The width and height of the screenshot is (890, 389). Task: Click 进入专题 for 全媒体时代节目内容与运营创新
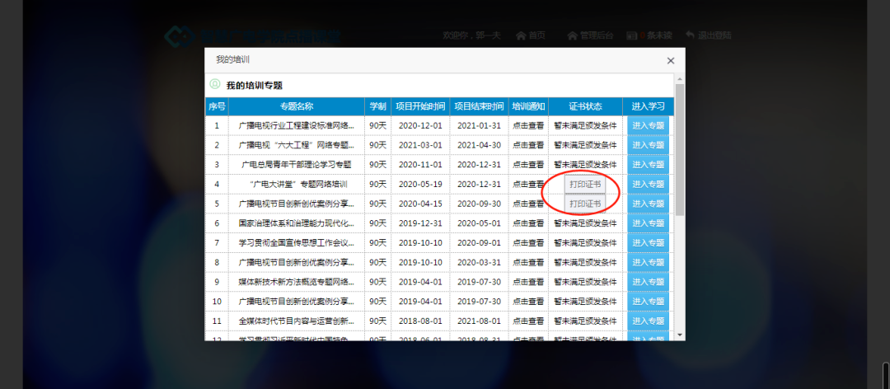(649, 321)
